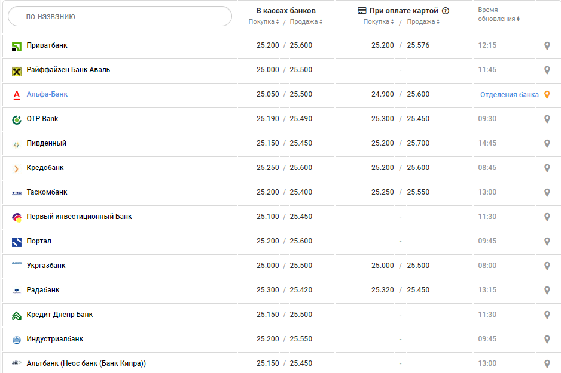Sort by card payment Покупка column
561x373 pixels.
379,22
